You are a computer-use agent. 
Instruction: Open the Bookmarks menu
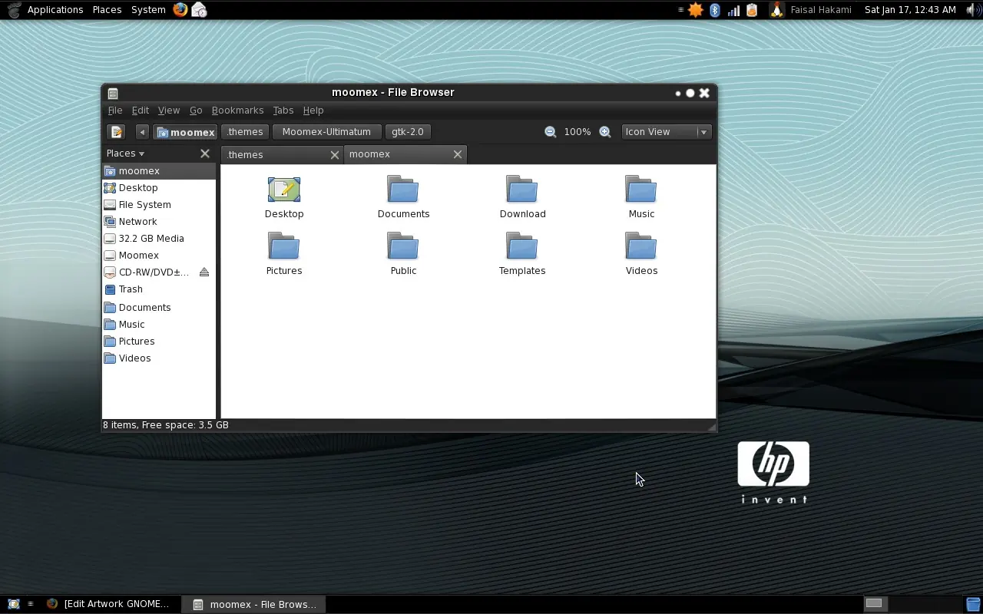(x=237, y=111)
